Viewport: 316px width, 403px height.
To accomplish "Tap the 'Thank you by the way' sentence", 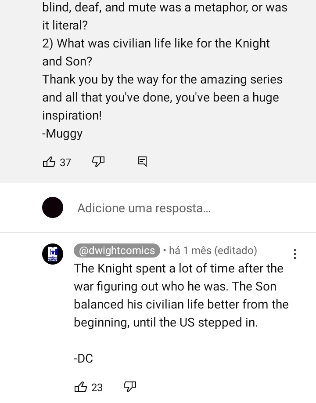I will (162, 80).
